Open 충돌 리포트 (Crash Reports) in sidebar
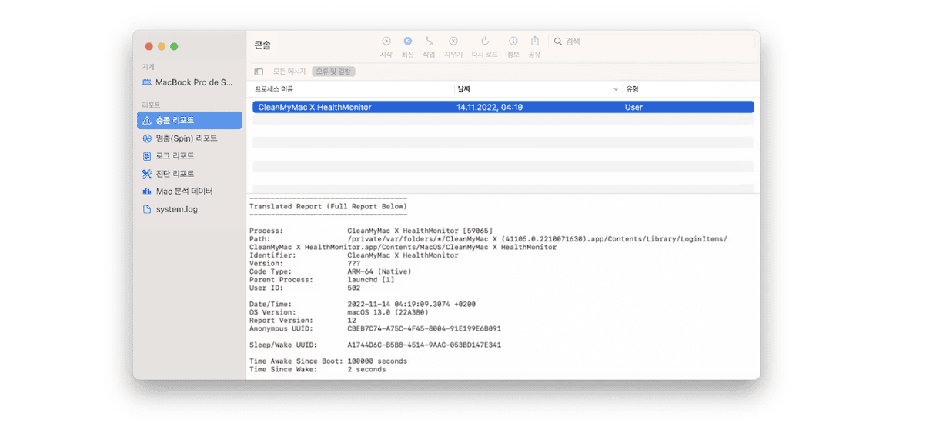Viewport: 936px width, 423px height. point(189,121)
